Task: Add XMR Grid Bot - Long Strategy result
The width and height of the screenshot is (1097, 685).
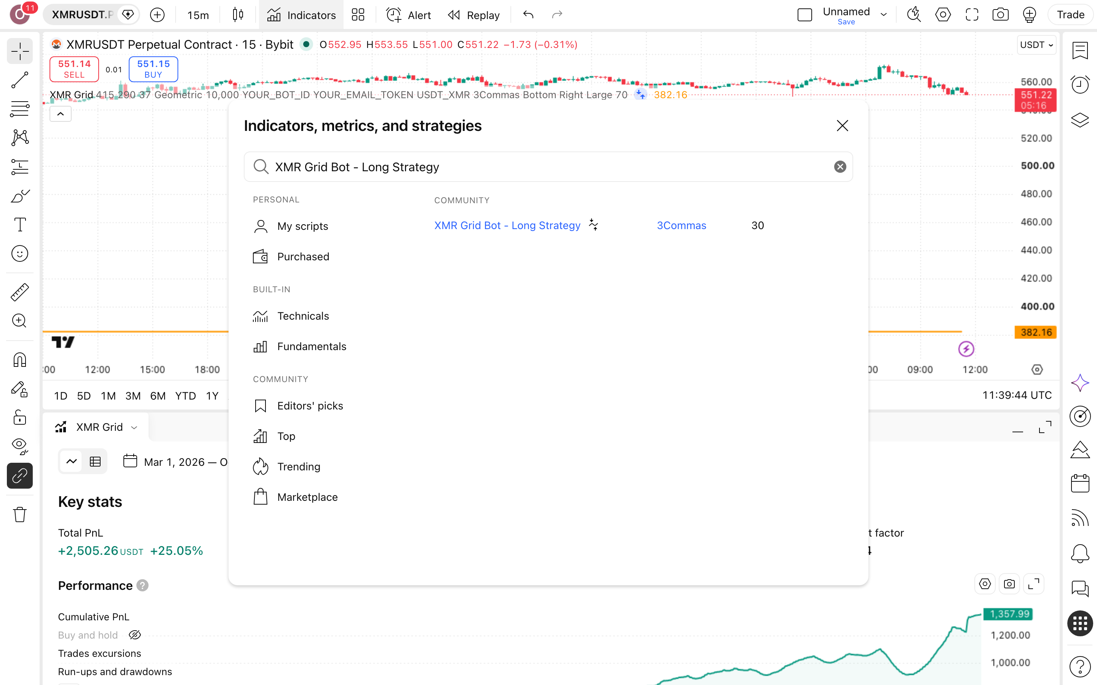Action: pos(507,226)
